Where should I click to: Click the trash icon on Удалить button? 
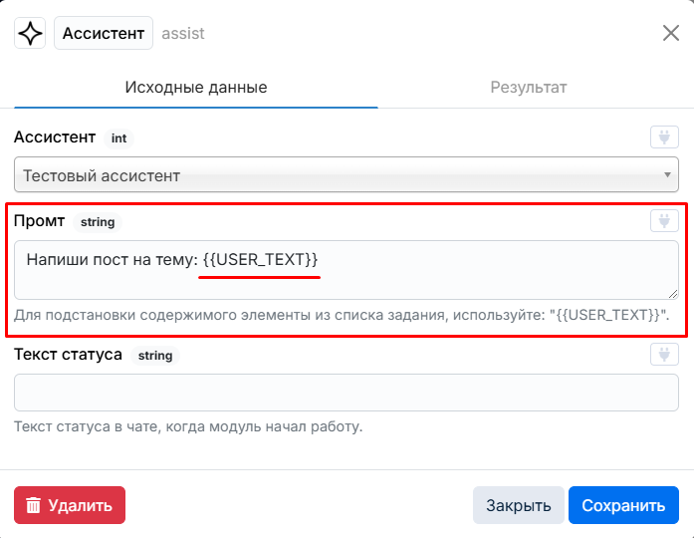click(33, 505)
